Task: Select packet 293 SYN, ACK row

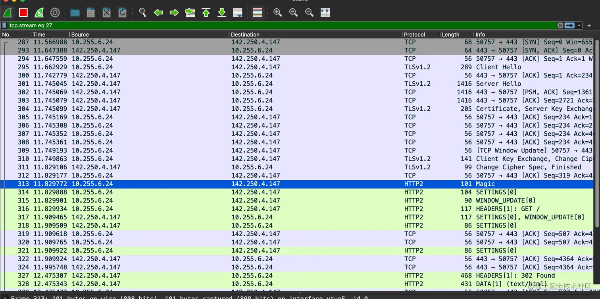Action: click(297, 50)
